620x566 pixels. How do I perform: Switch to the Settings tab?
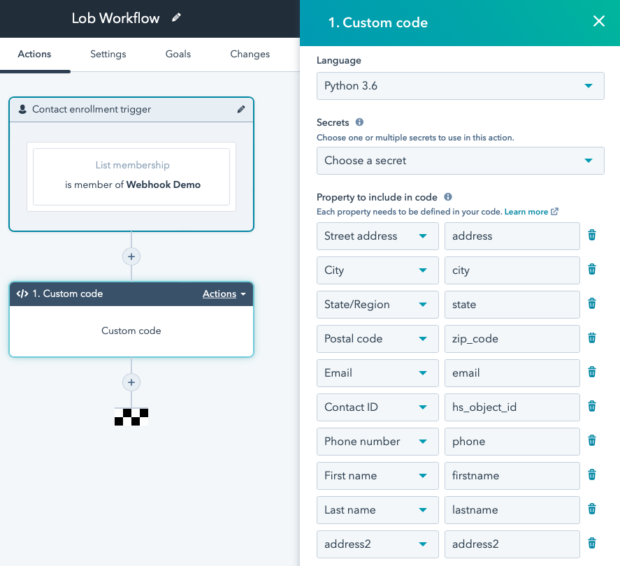(x=108, y=55)
